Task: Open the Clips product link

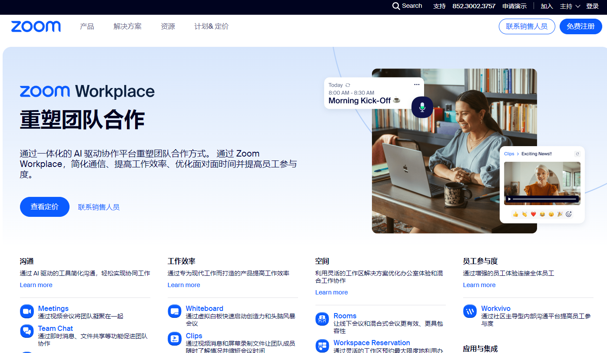Action: 194,336
